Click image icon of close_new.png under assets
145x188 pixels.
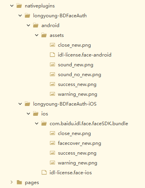[52, 45]
